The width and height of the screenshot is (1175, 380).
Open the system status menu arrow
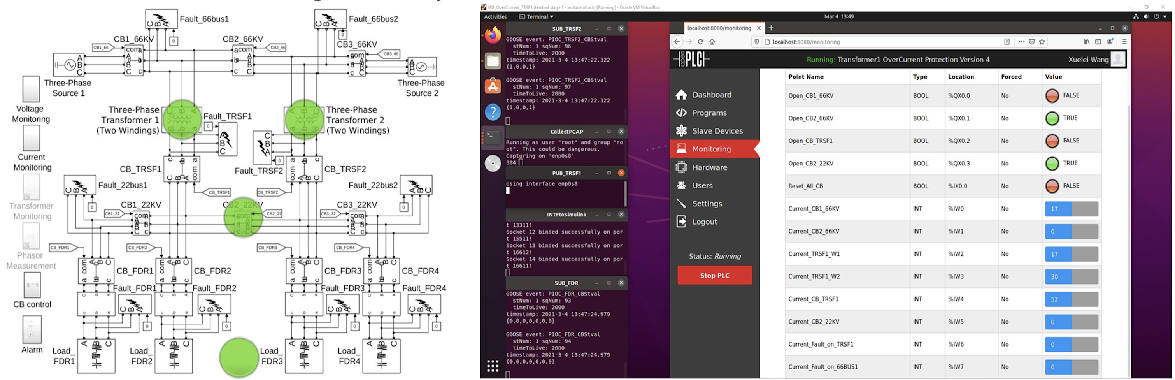pyautogui.click(x=1164, y=16)
